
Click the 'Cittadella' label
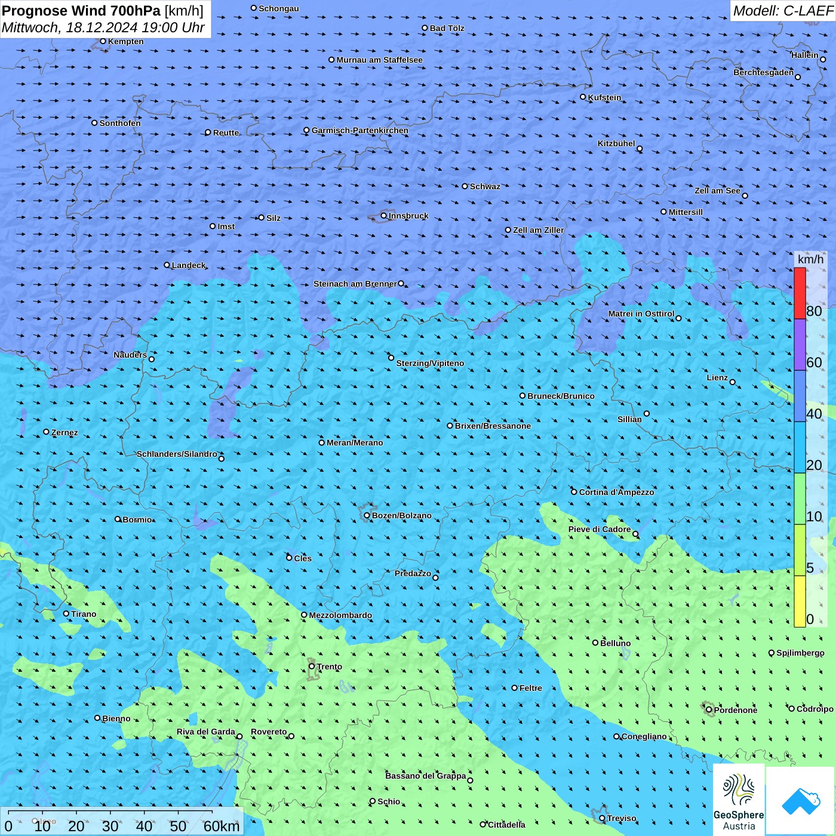click(507, 825)
